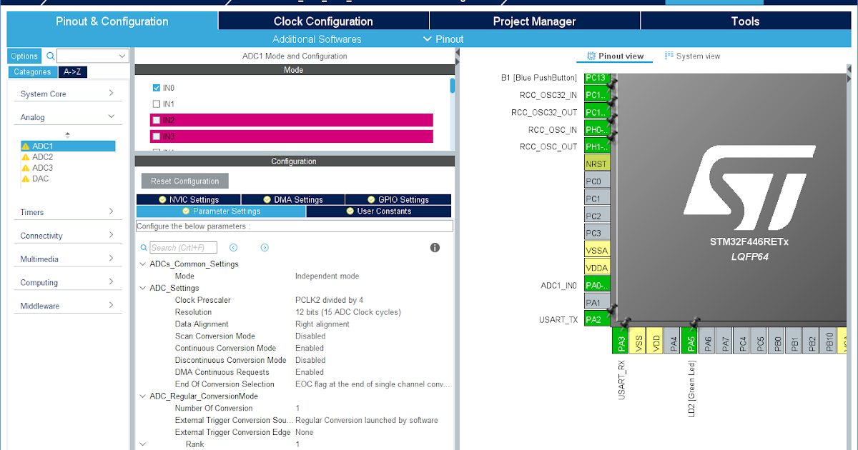Screen dimensions: 858x450
Task: Enable the IN1 channel checkbox
Action: click(156, 103)
